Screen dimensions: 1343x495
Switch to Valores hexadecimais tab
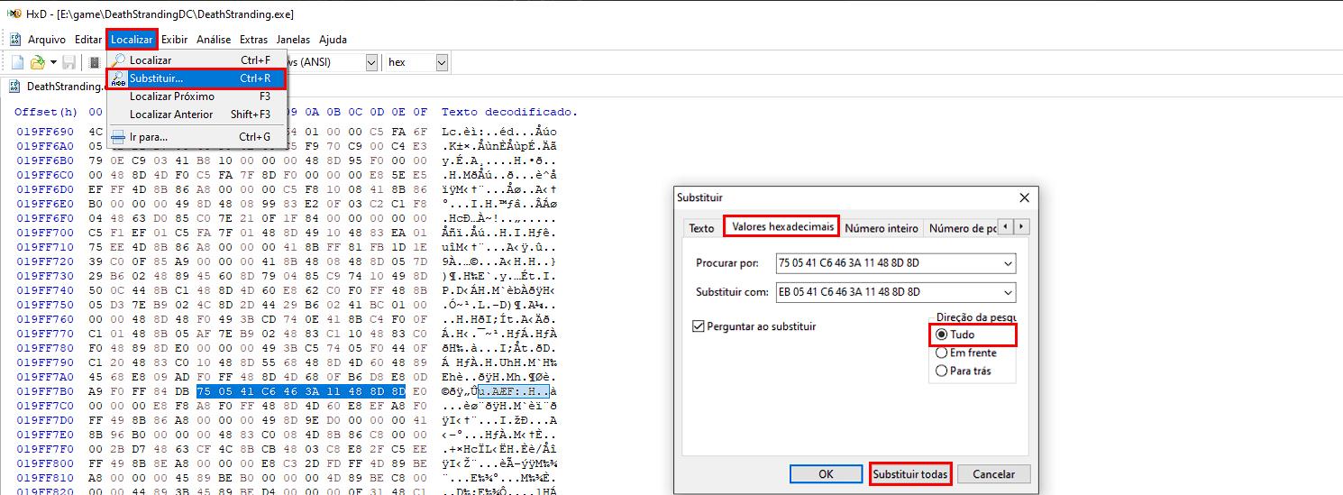pos(782,226)
